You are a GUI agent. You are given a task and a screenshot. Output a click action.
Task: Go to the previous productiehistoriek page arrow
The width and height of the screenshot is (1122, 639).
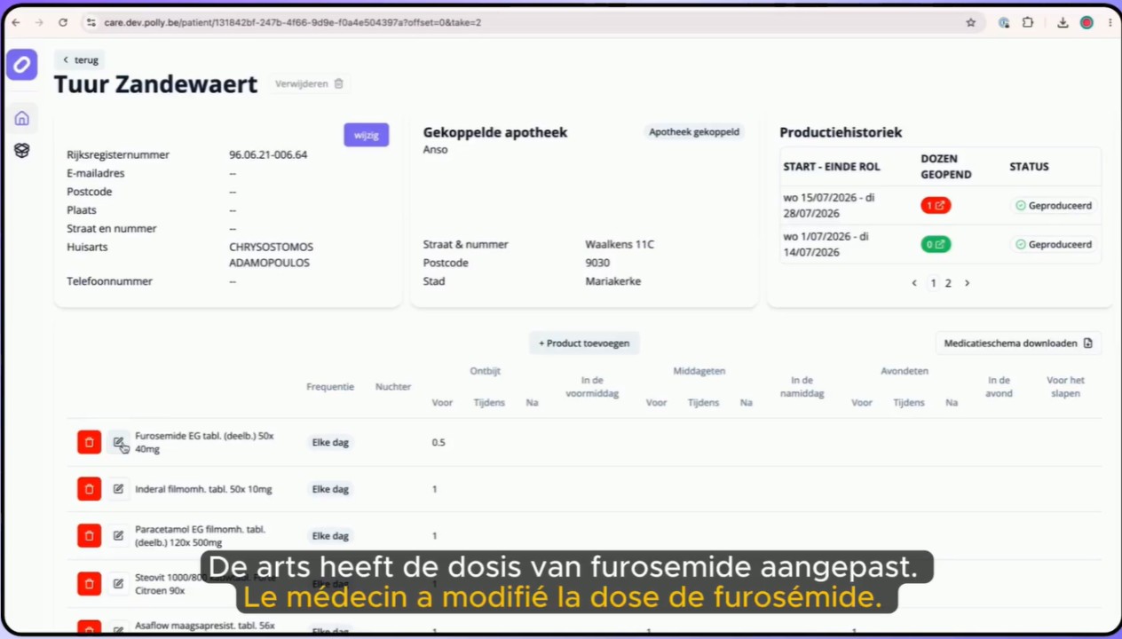[914, 283]
